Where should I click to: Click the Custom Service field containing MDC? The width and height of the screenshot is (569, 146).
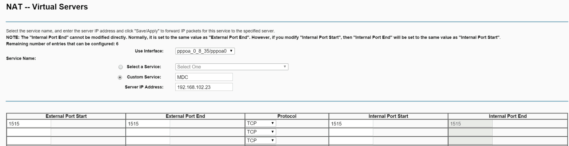tap(204, 77)
